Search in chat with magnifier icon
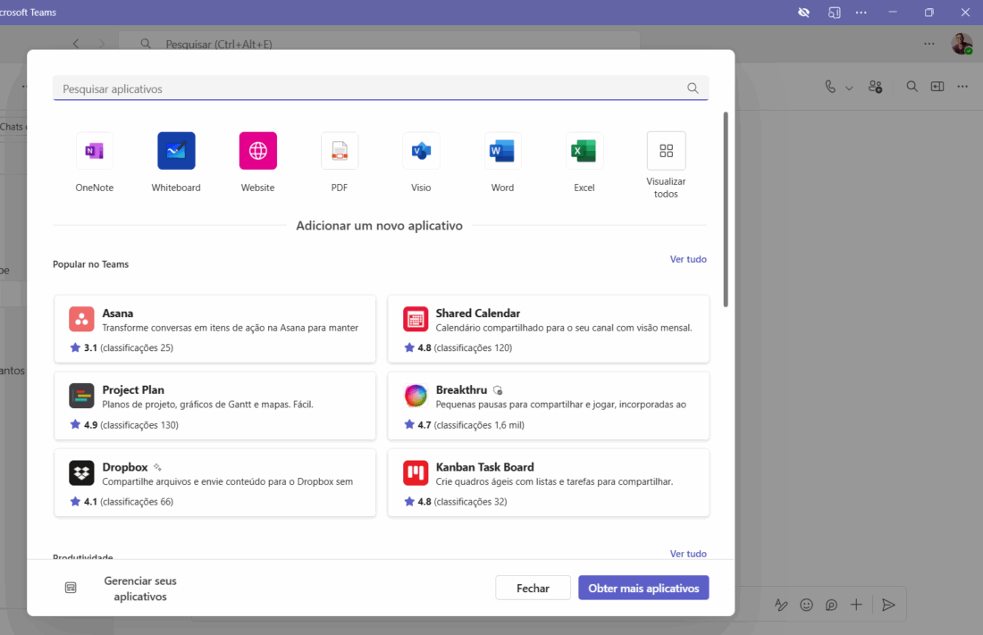Screen dimensions: 983x635 [912, 87]
